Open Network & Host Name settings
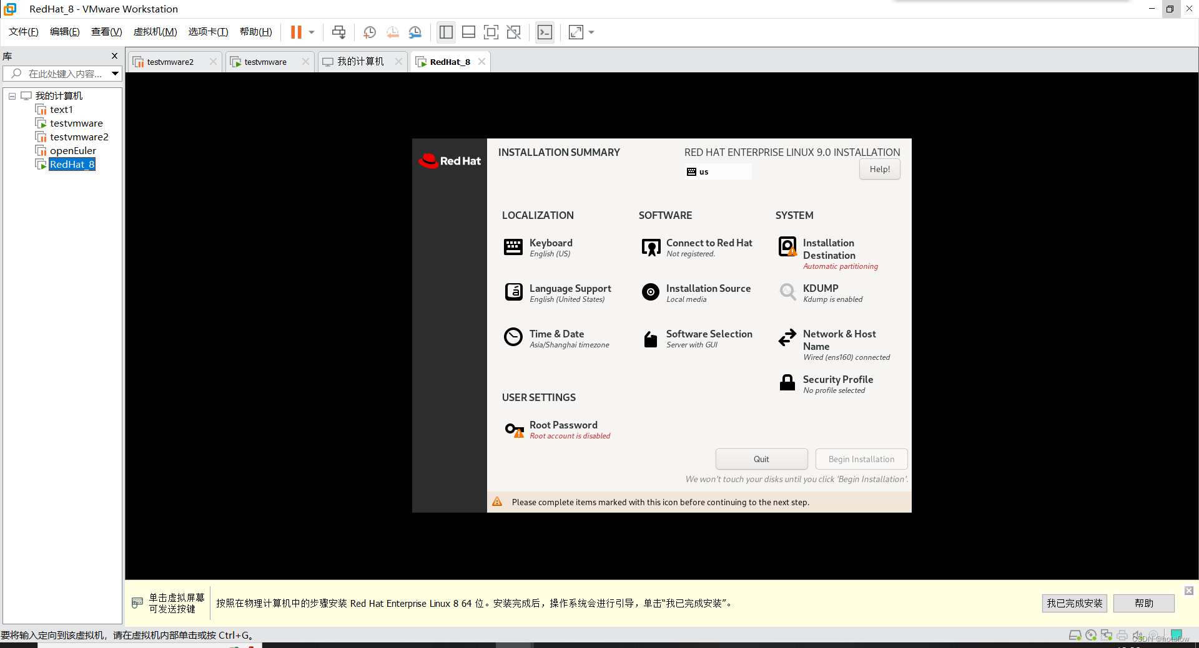The image size is (1199, 648). [834, 344]
